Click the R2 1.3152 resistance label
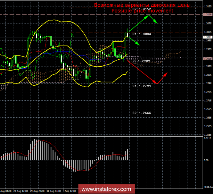The height and width of the screenshot is (194, 213). click(142, 9)
